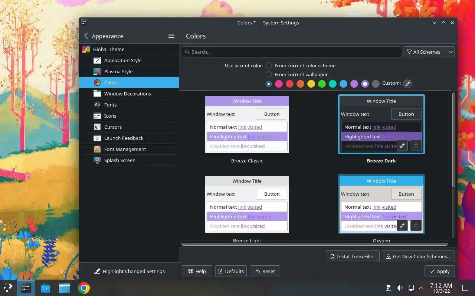Open the All Schemes filter dropdown
This screenshot has width=475, height=296.
[429, 52]
